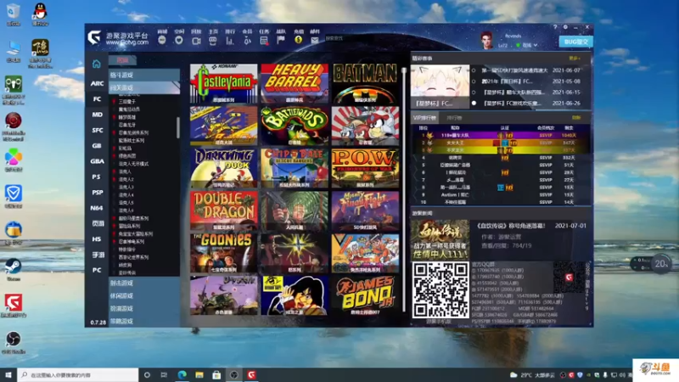Expand the fighting games category header
The height and width of the screenshot is (382, 679).
pyautogui.click(x=143, y=75)
